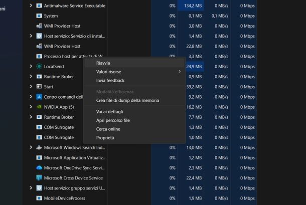The height and width of the screenshot is (205, 306).
Task: Click the Microsoft Windows Search Indexer icon
Action: (x=39, y=147)
